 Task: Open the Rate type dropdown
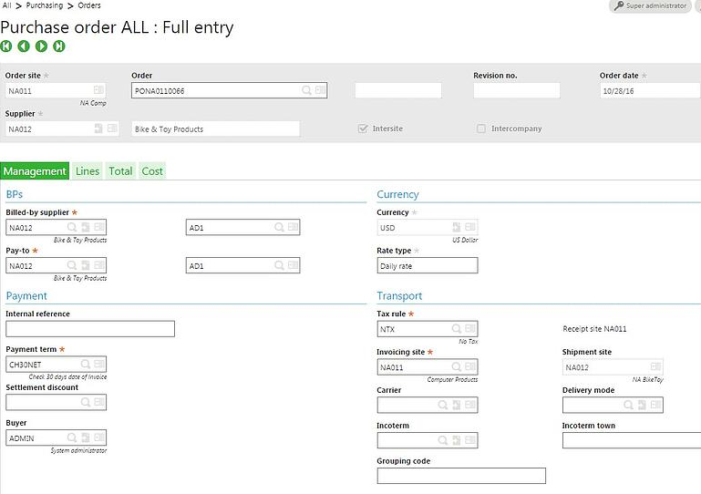[427, 266]
